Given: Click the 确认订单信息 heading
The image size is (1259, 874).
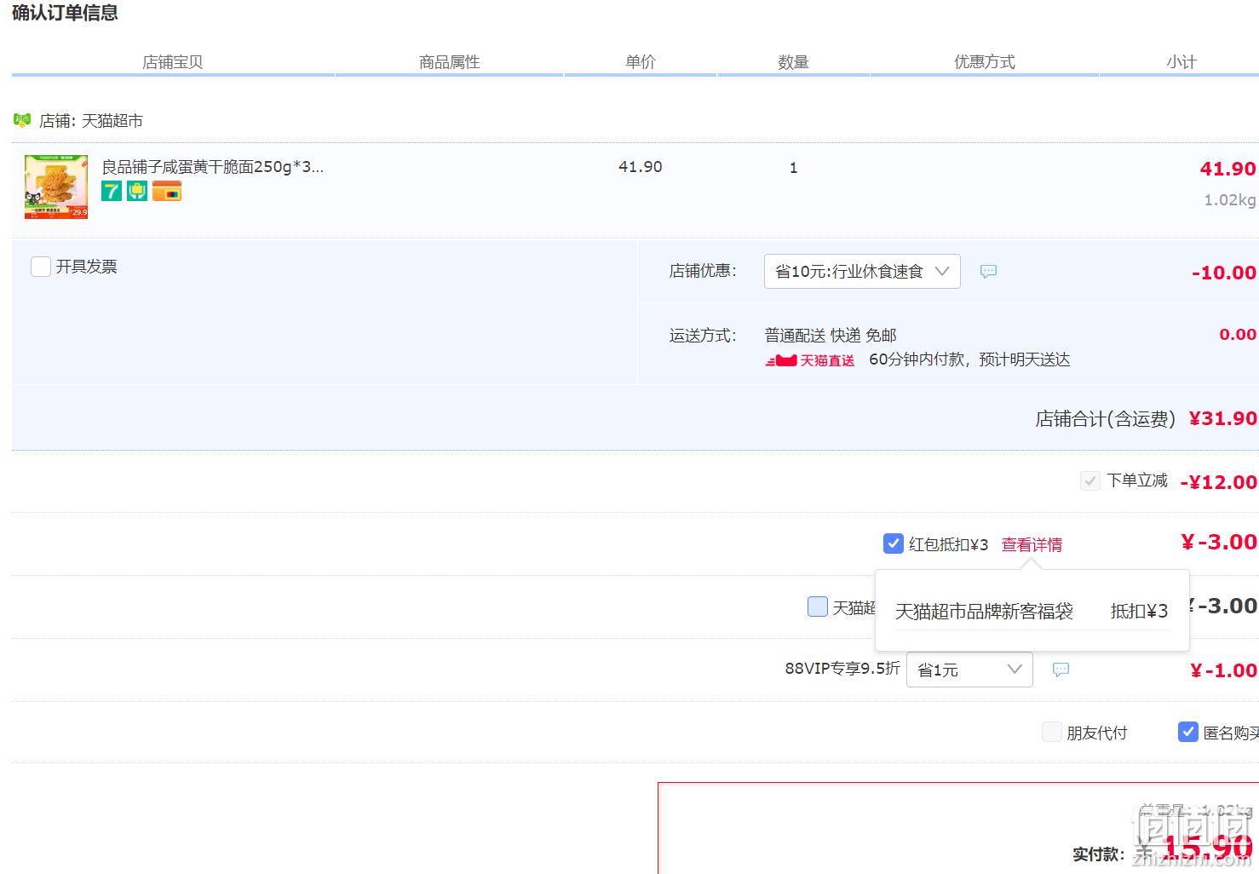Looking at the screenshot, I should click(x=65, y=13).
